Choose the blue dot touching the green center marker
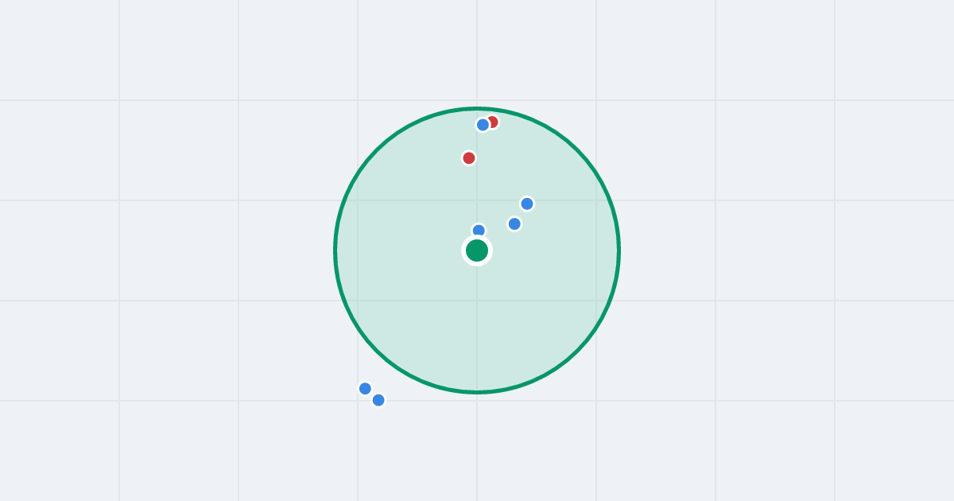Screen dimensions: 954x501 click(479, 231)
